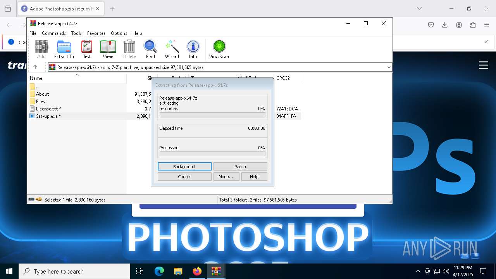Click the Mode... button

226,177
